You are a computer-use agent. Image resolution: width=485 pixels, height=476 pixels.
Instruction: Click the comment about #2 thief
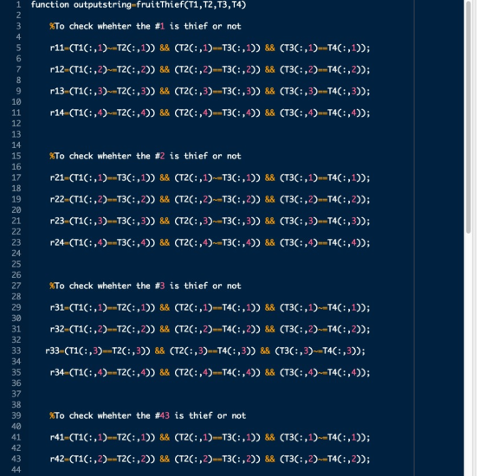point(145,156)
